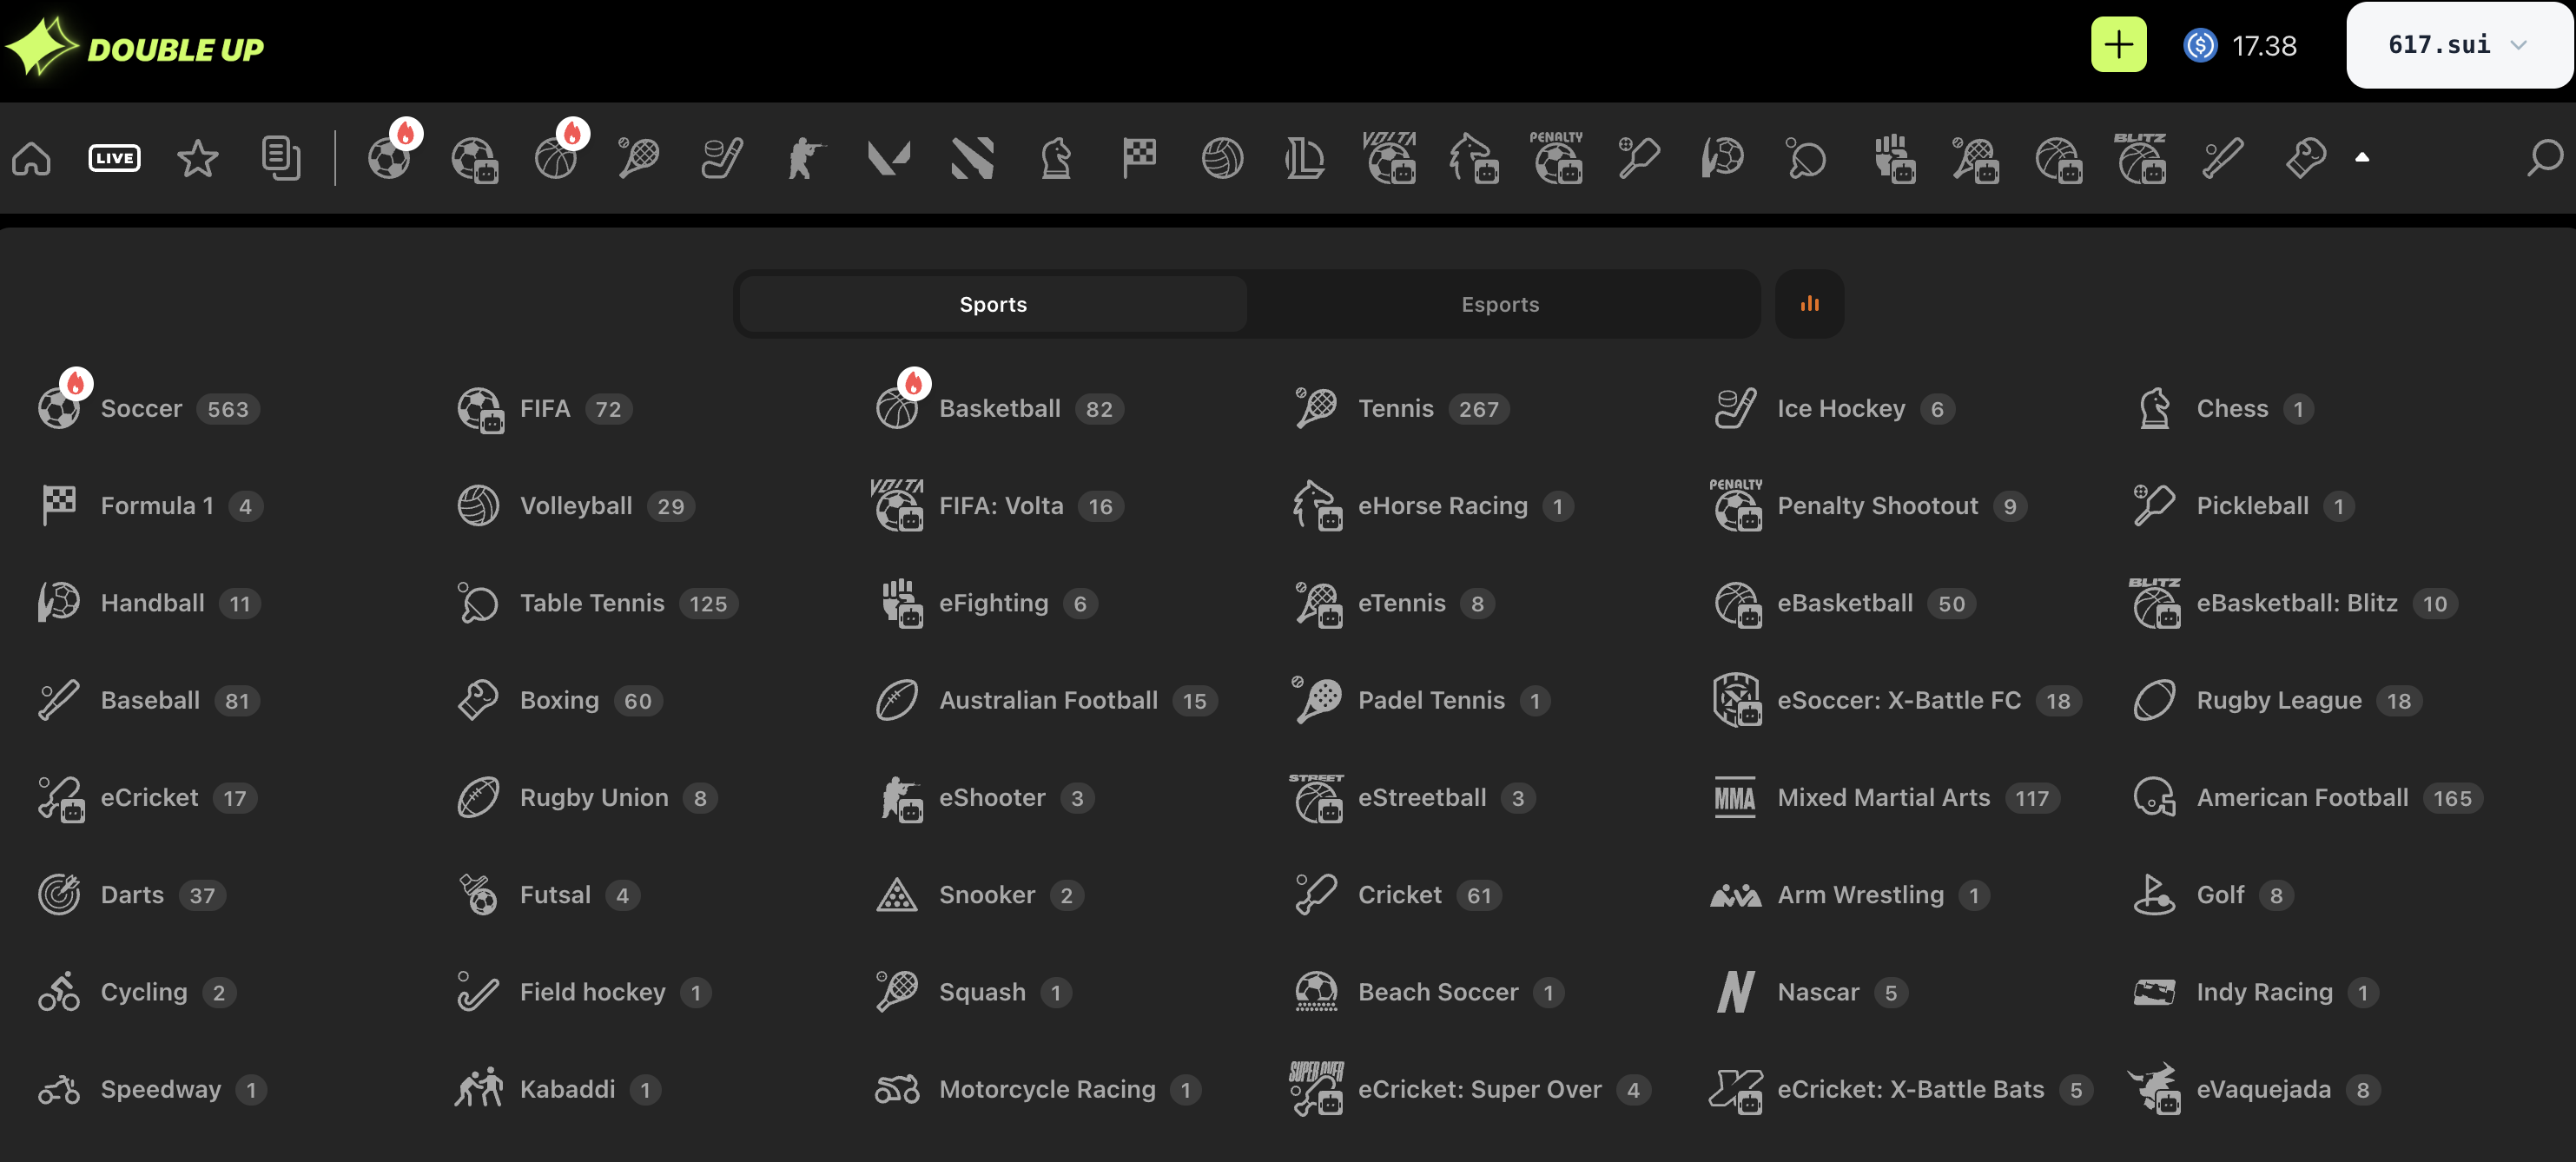
Task: Click the LIVE events icon
Action: (114, 158)
